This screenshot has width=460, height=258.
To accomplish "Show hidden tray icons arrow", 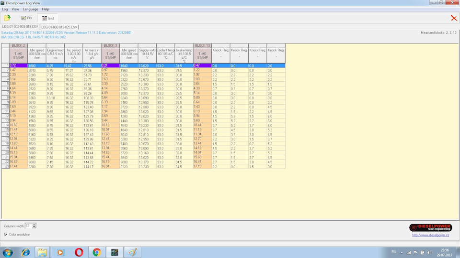I will (x=402, y=252).
